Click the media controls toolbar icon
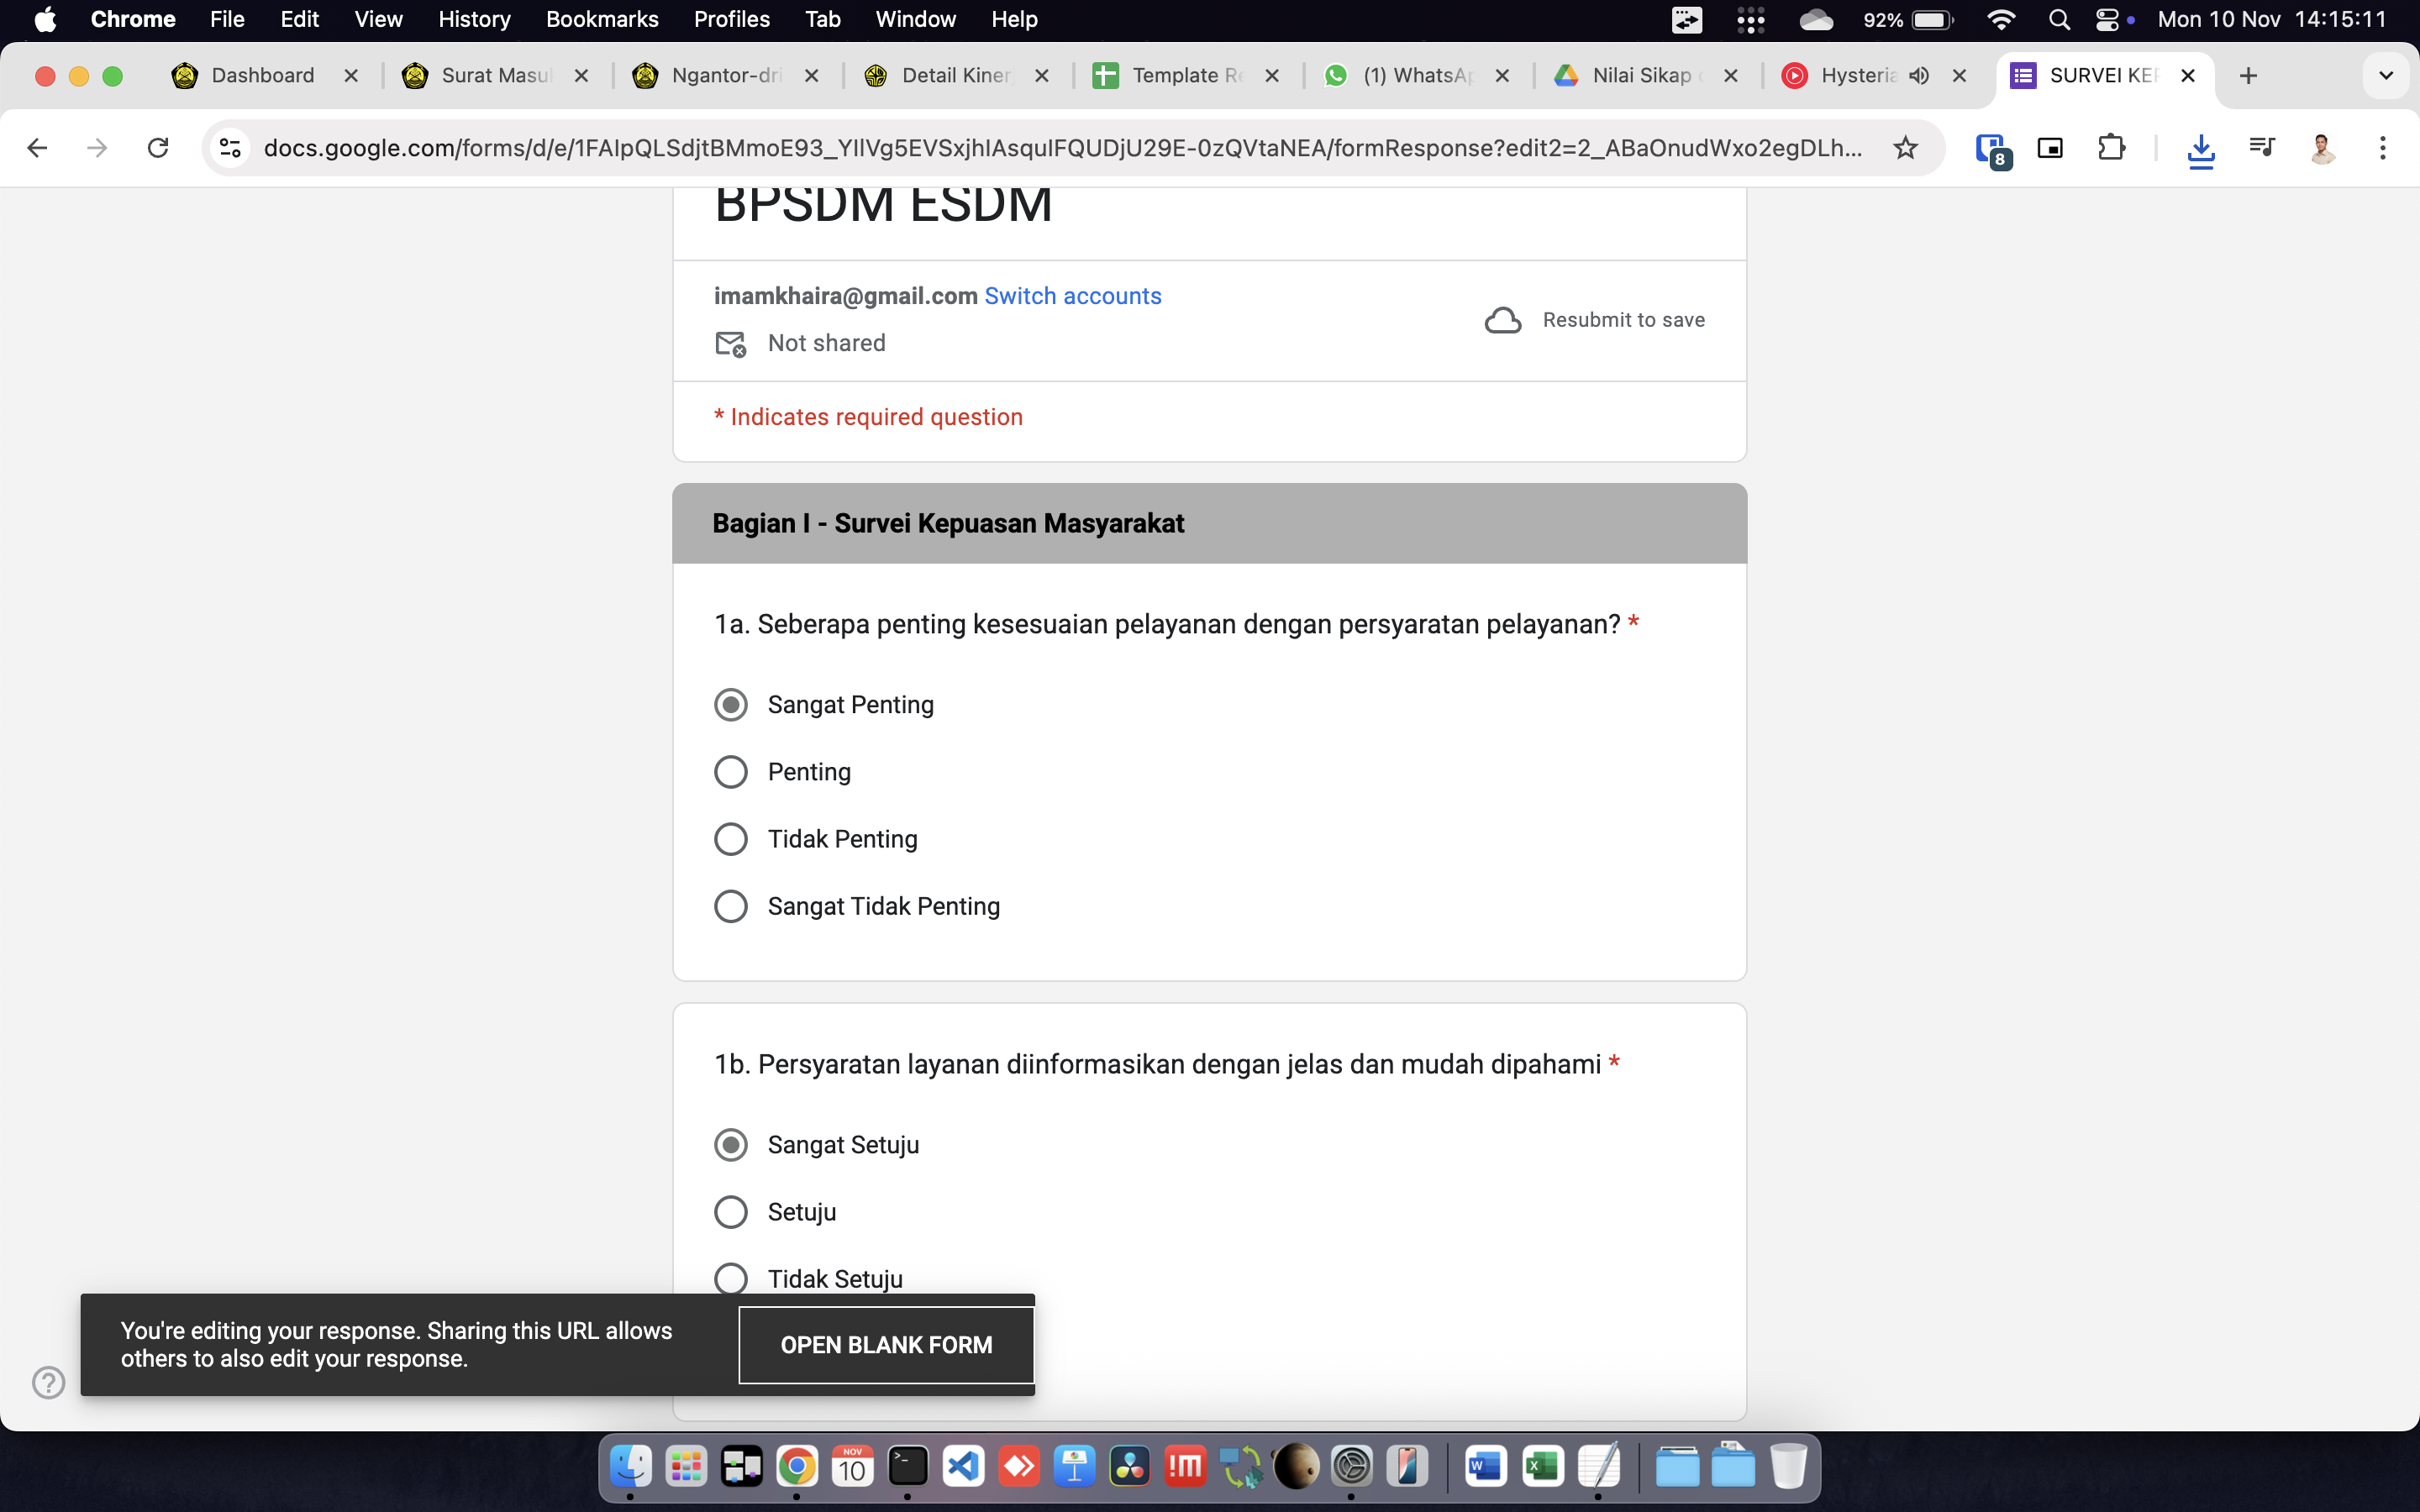This screenshot has width=2420, height=1512. [x=2261, y=148]
